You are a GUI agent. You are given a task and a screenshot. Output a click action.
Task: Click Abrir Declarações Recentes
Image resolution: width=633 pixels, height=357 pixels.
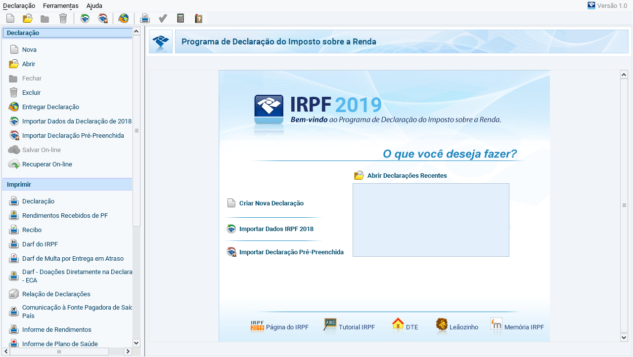(407, 176)
